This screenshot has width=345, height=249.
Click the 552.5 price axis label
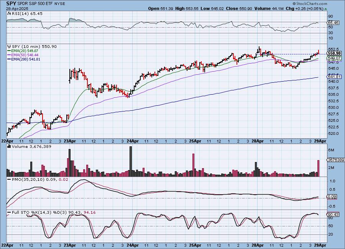pos(333,49)
